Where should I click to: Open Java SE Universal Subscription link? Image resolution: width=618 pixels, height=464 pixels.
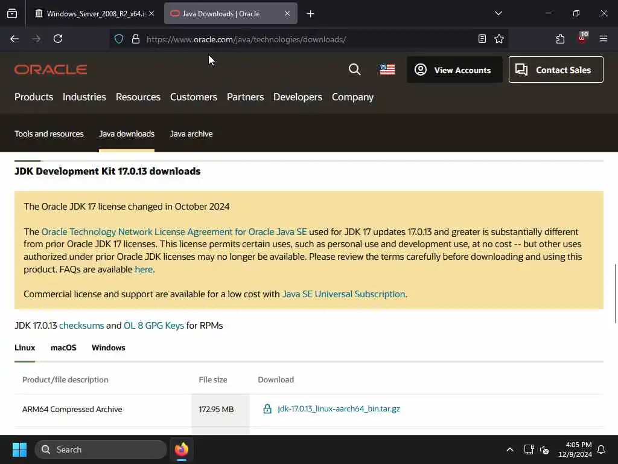[x=343, y=294]
